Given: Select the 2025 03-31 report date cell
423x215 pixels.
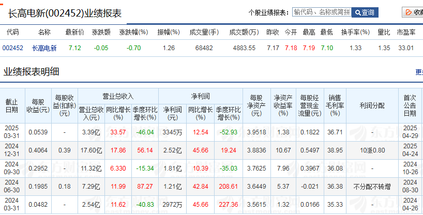Looking at the screenshot, I should coord(11,132).
